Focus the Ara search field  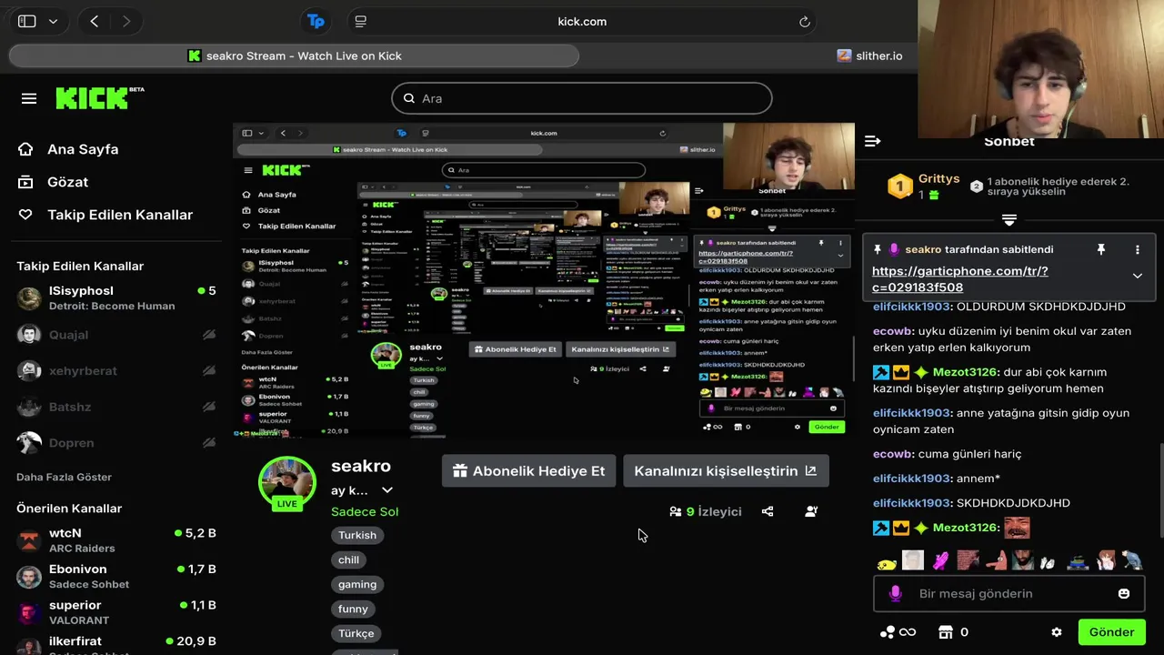point(582,98)
